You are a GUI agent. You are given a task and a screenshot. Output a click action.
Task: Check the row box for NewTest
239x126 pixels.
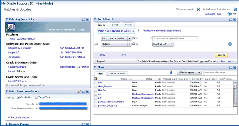pos(95,90)
